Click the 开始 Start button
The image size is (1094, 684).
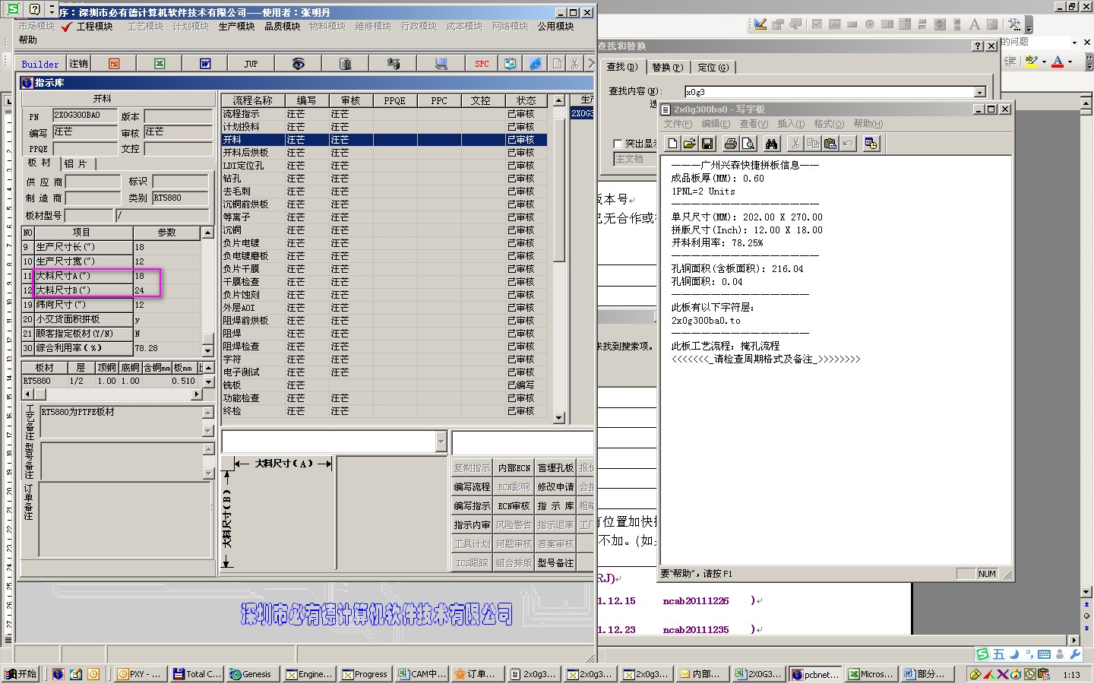click(21, 674)
